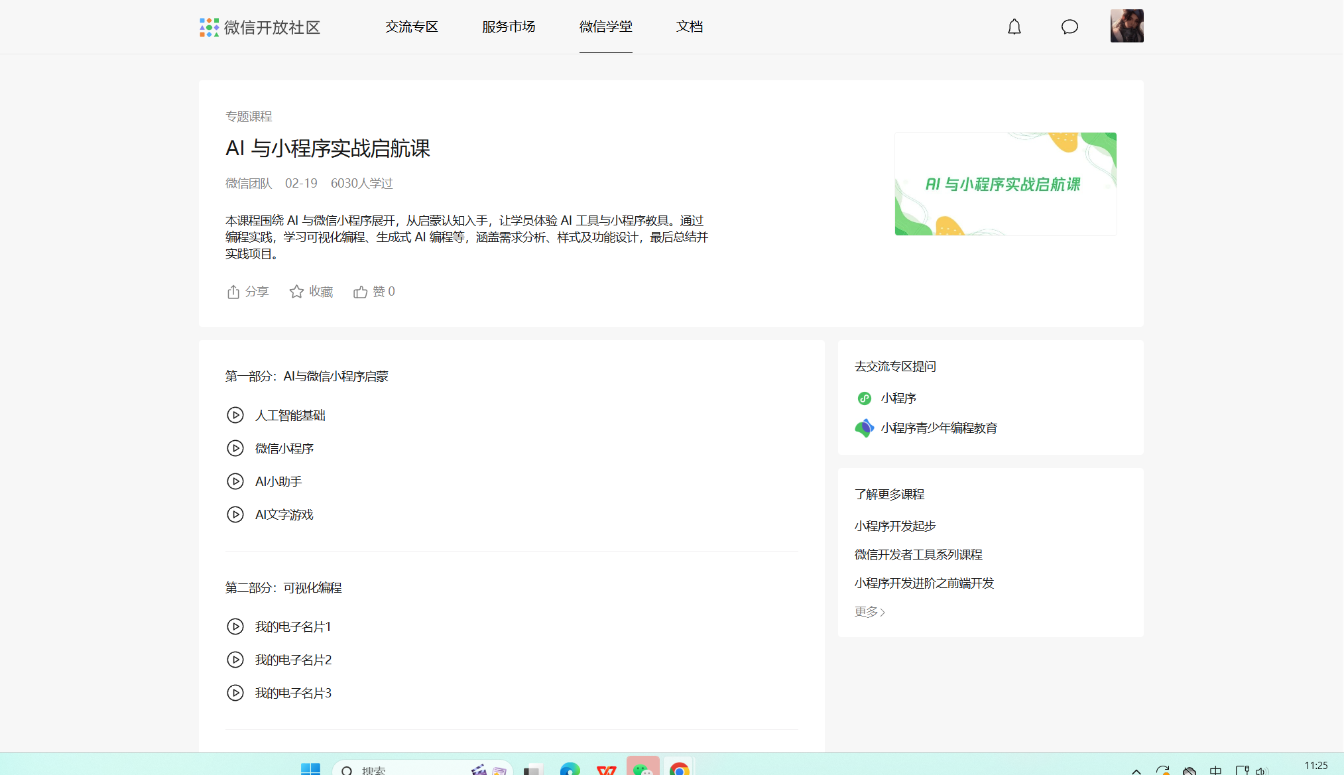Play the AI小助手 lesson icon

pyautogui.click(x=235, y=481)
